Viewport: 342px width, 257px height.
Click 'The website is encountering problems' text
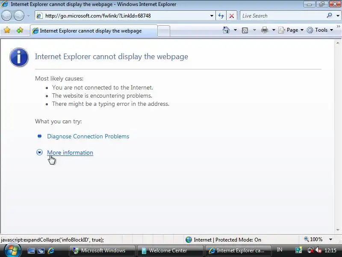click(x=102, y=96)
